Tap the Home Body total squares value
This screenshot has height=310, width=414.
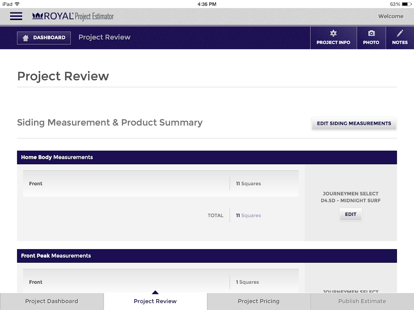pos(248,215)
